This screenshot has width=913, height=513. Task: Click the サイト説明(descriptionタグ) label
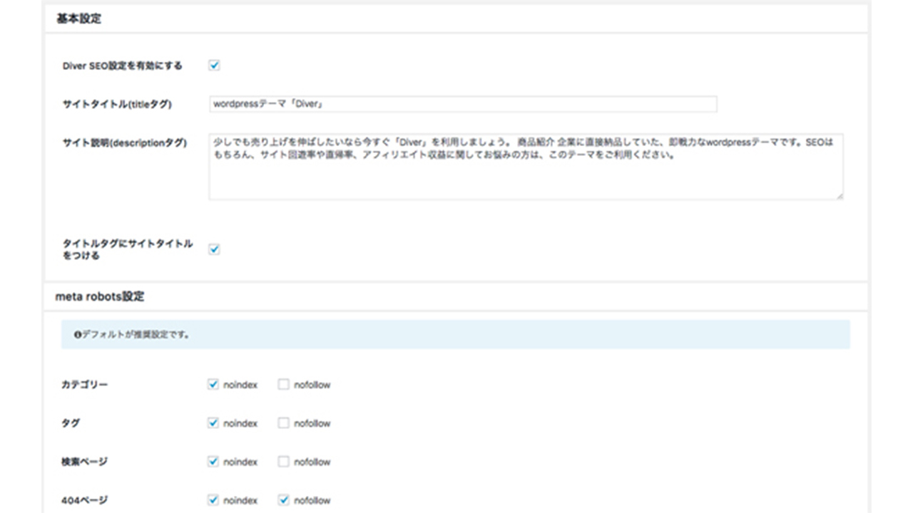(124, 142)
